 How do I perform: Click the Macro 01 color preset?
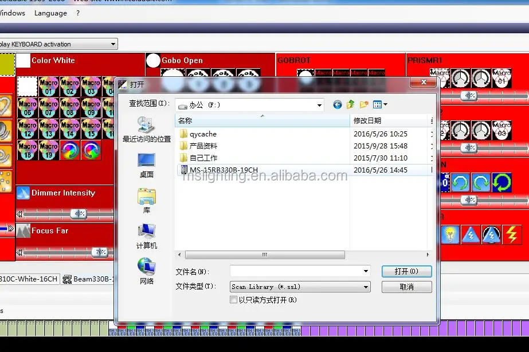pyautogui.click(x=49, y=87)
